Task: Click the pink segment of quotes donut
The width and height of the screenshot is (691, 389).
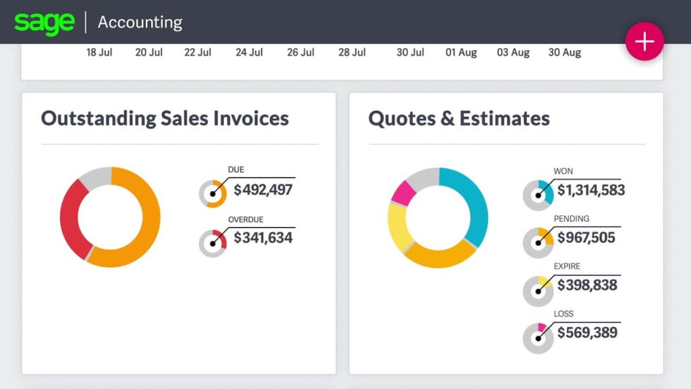Action: pos(403,194)
